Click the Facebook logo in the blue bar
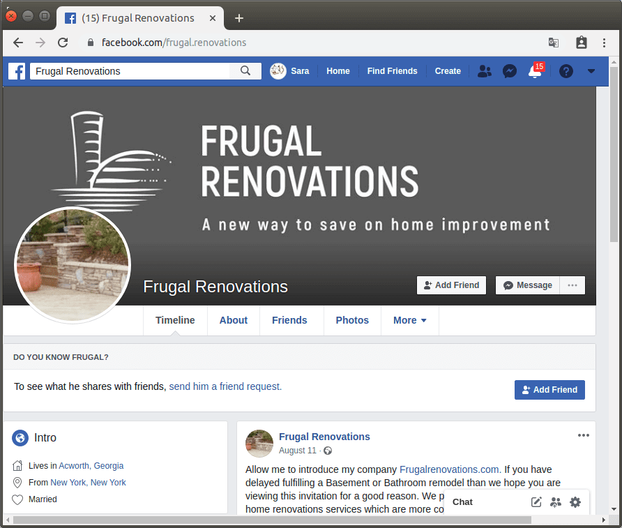Screen dimensions: 622x528 pos(17,71)
